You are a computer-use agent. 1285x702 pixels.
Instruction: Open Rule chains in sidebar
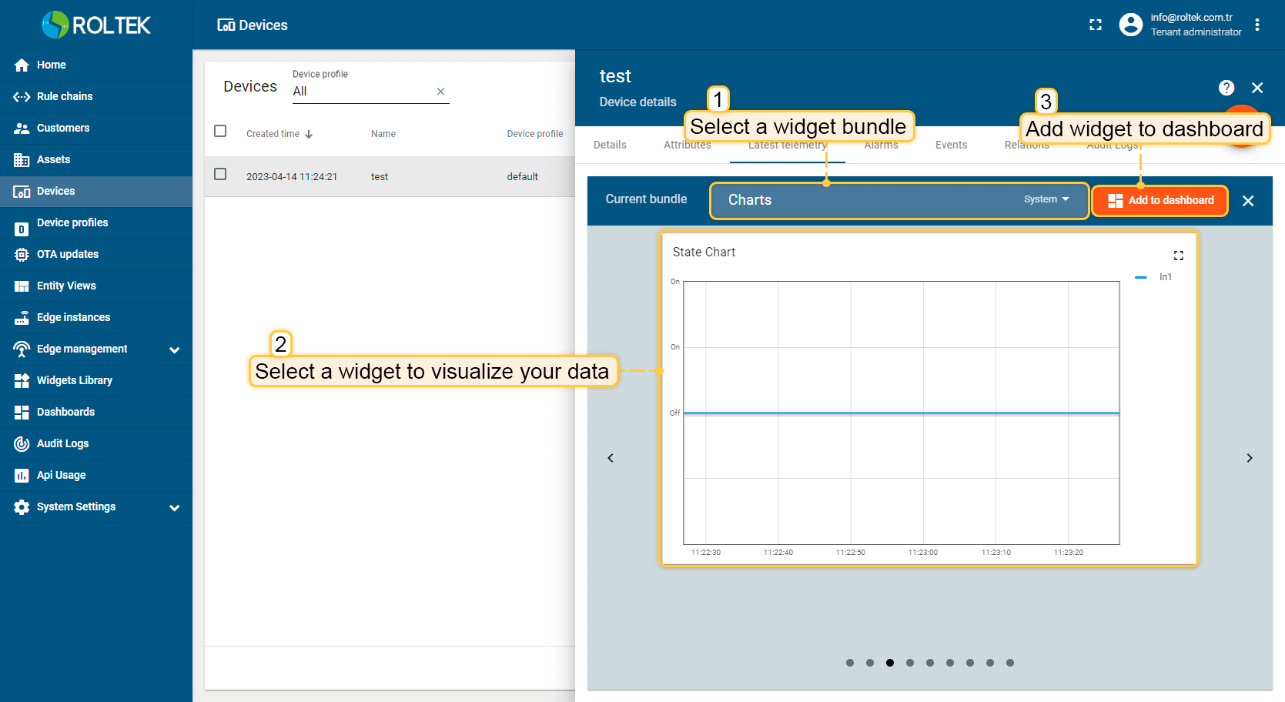[65, 96]
